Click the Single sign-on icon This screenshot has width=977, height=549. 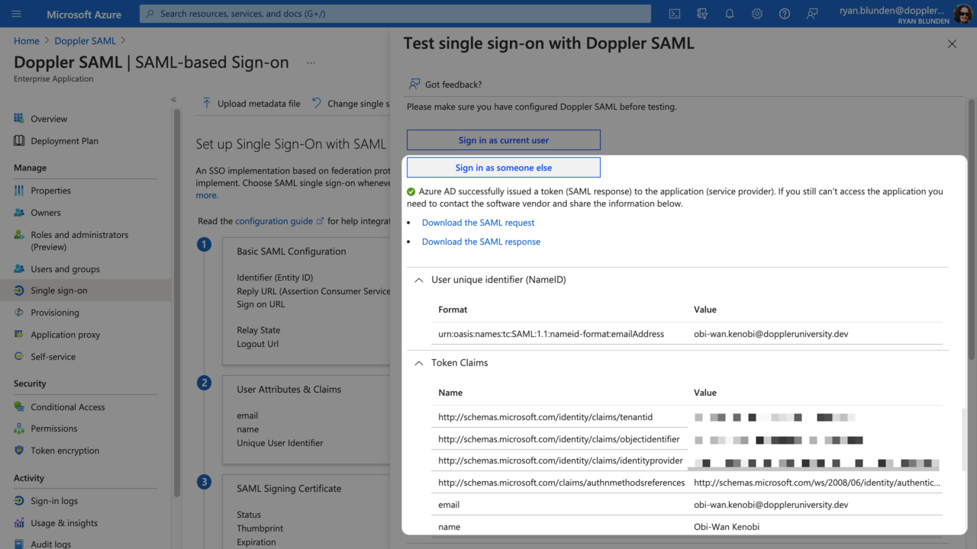pos(19,291)
